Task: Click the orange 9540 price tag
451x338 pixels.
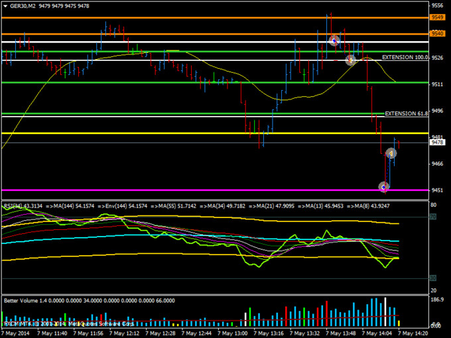Action: click(437, 33)
